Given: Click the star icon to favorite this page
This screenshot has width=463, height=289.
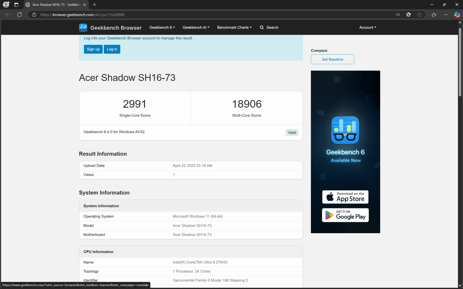Looking at the screenshot, I should [x=419, y=15].
